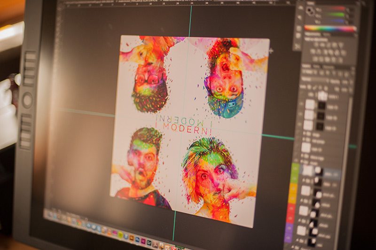Add a Levels adjustment layer
The height and width of the screenshot is (250, 376).
coord(322,45)
